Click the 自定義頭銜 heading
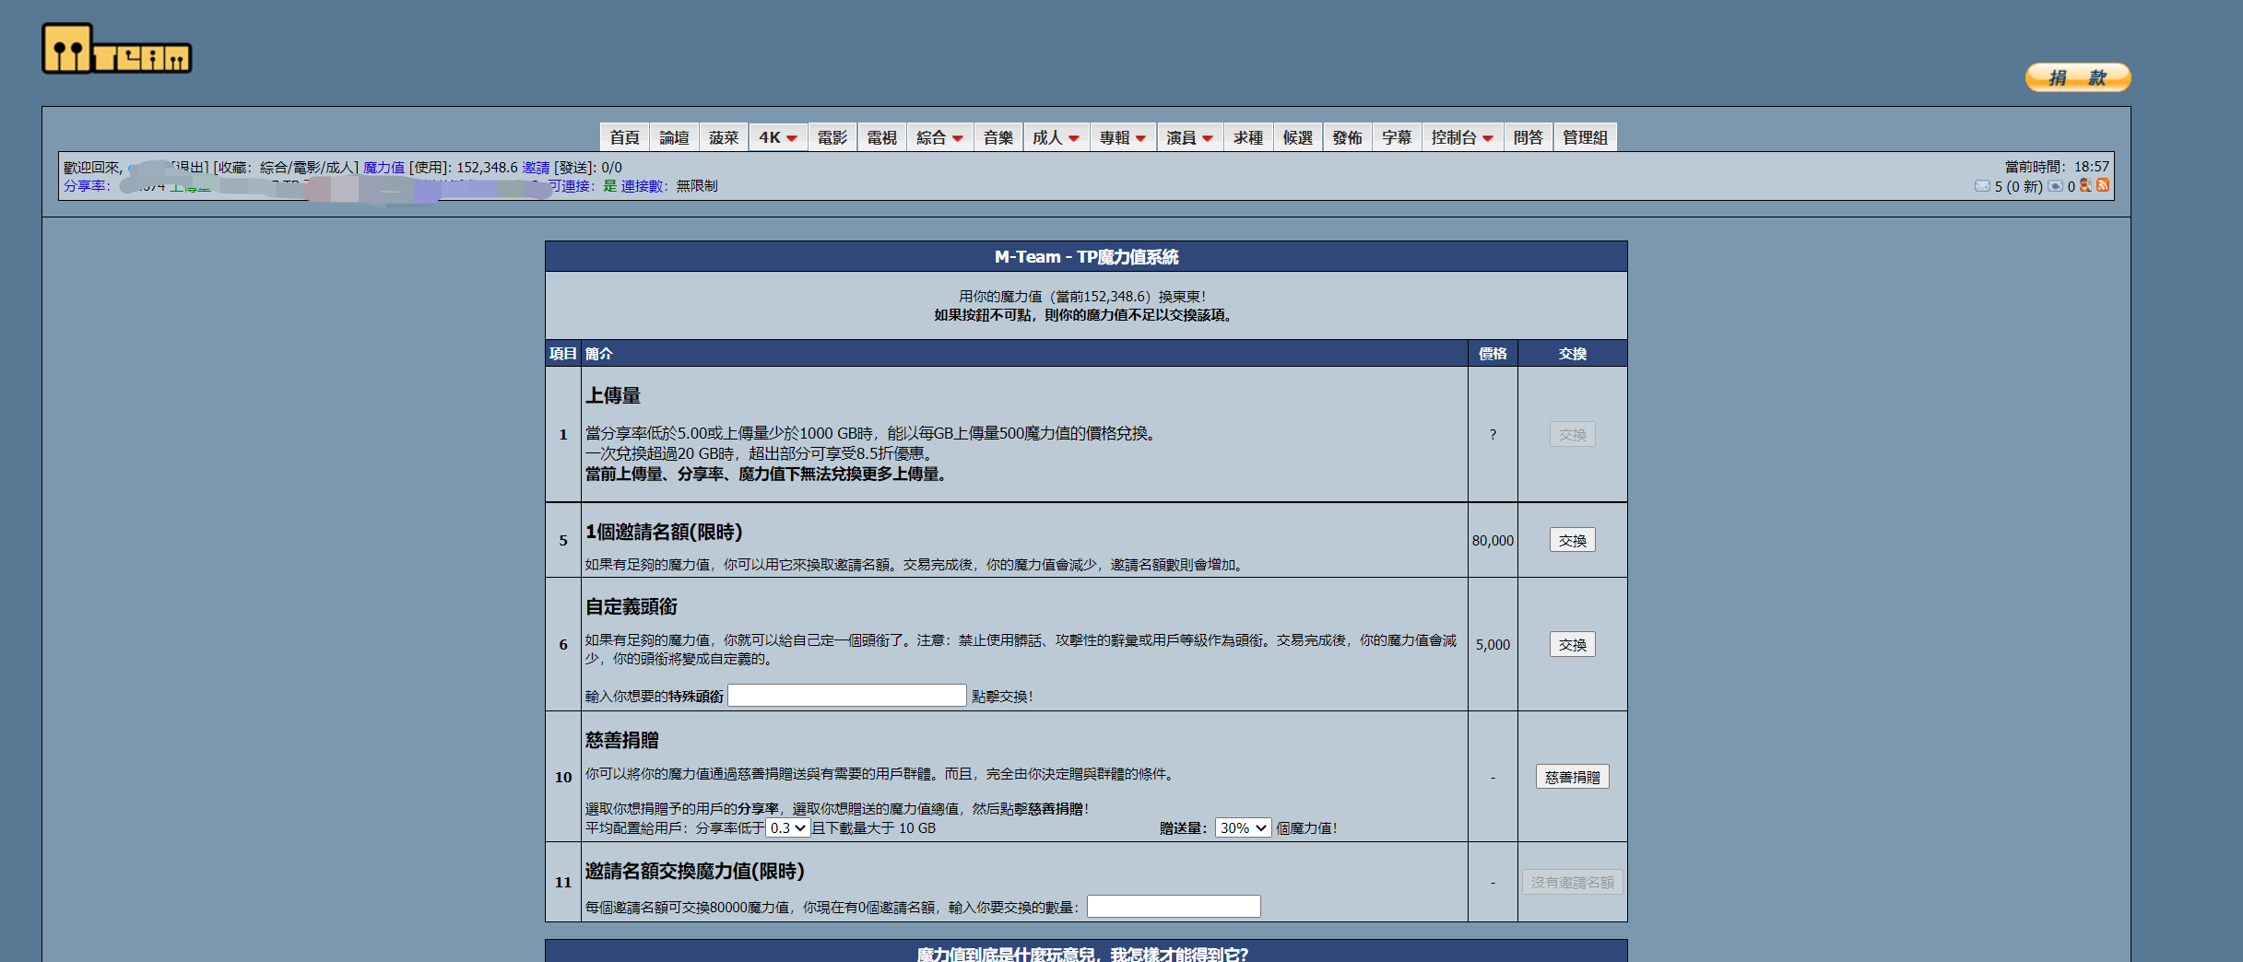 click(x=632, y=606)
